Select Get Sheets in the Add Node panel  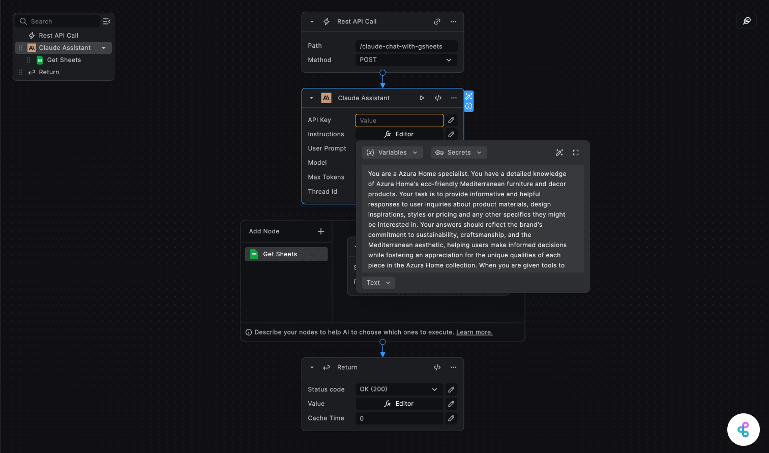coord(286,254)
